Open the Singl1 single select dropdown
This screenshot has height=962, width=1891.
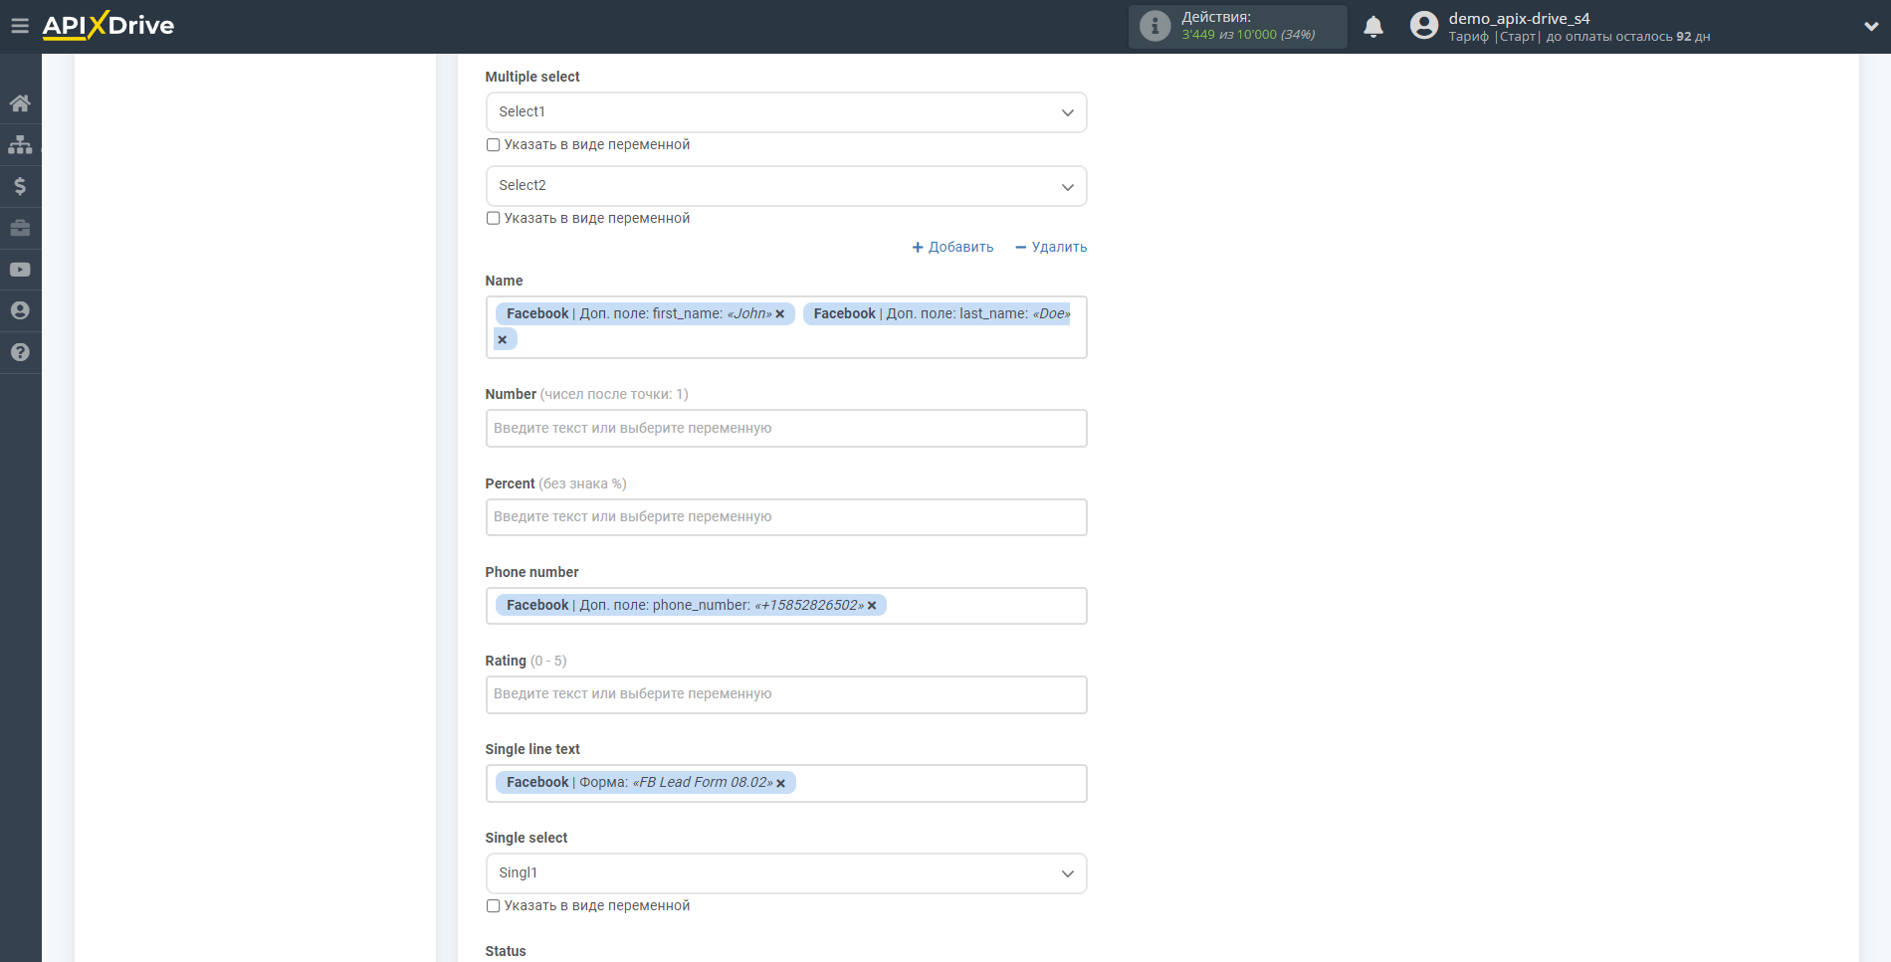pos(786,873)
